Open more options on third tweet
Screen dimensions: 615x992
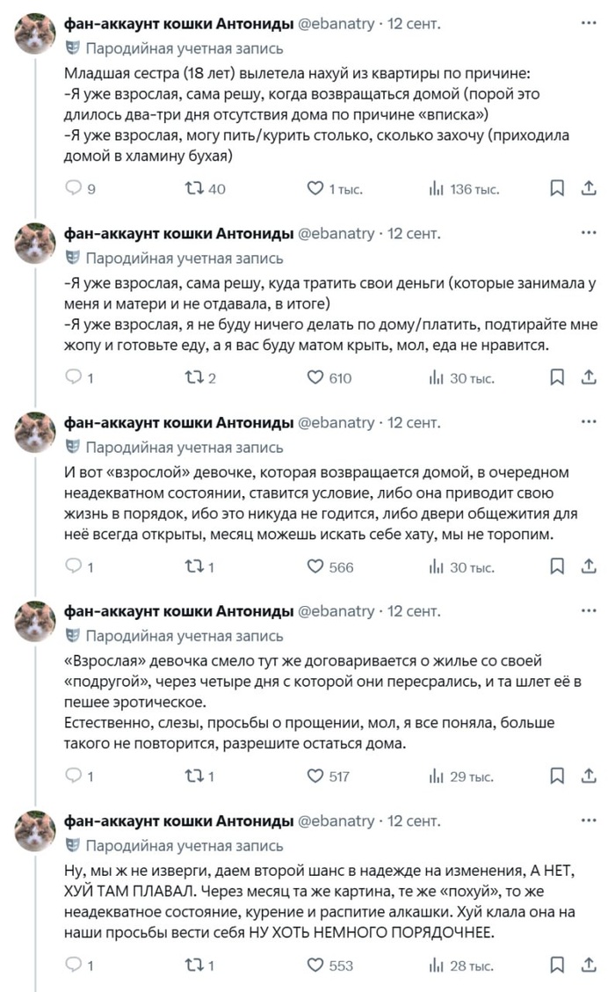click(588, 421)
